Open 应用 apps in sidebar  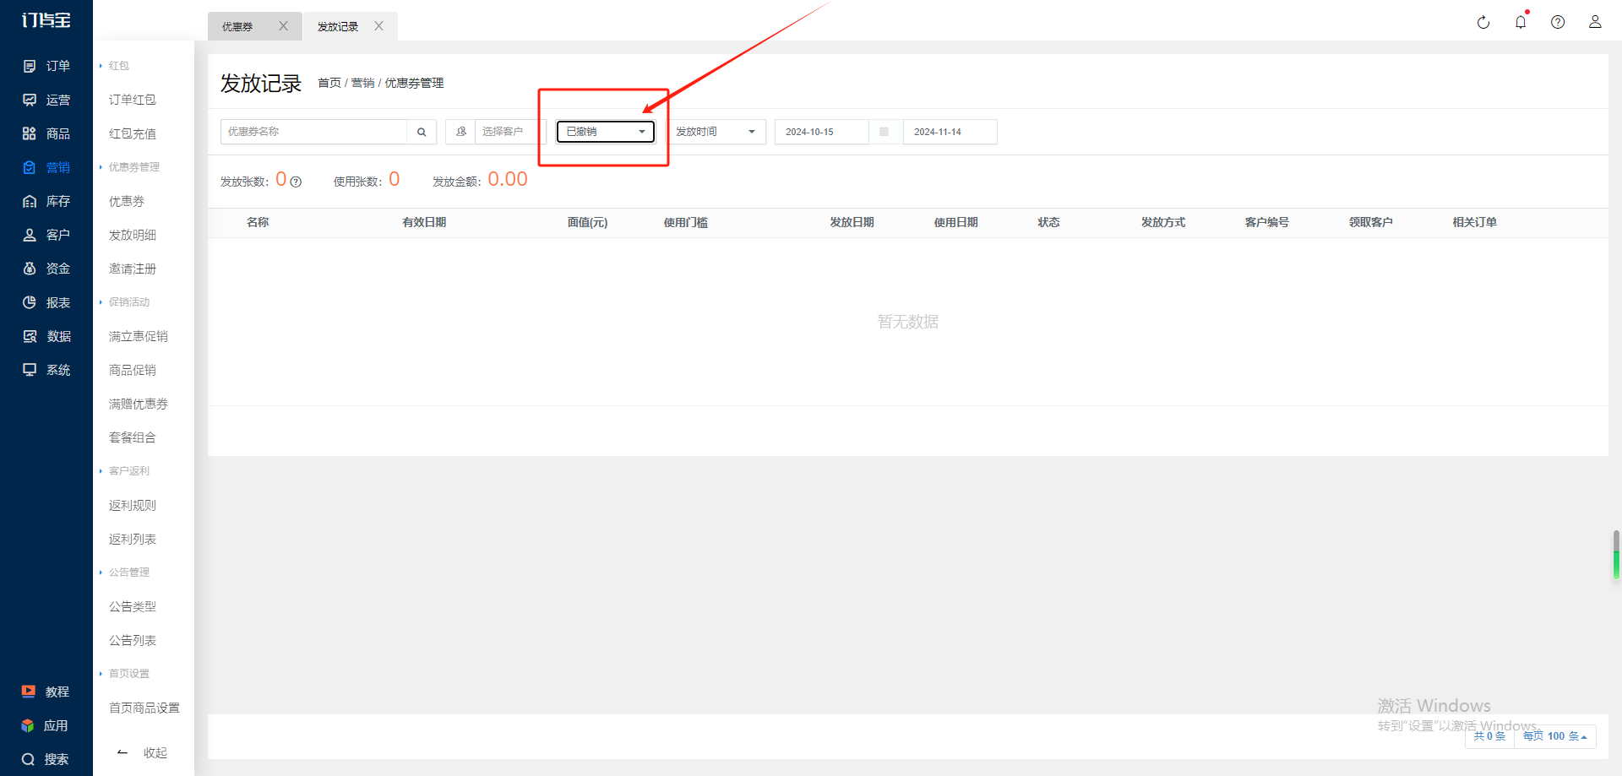pos(46,725)
